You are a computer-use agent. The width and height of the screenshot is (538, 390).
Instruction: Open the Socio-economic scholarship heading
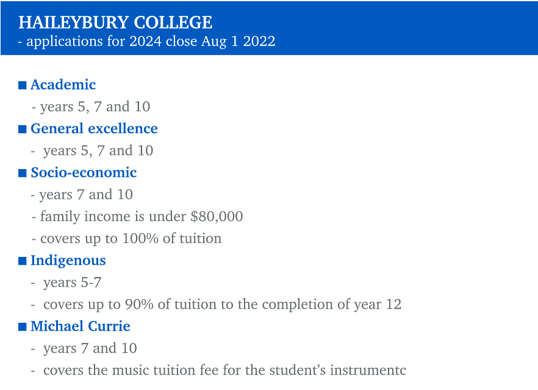click(84, 172)
